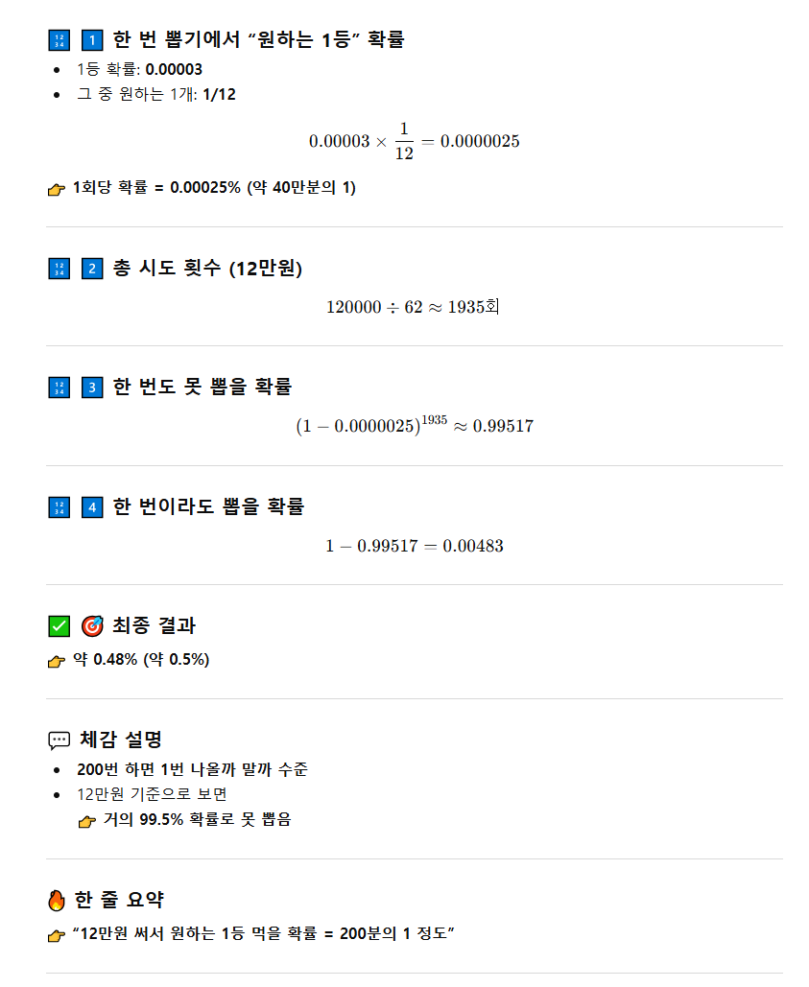The height and width of the screenshot is (987, 809).
Task: Click the blue number 2 keycap icon
Action: click(92, 269)
